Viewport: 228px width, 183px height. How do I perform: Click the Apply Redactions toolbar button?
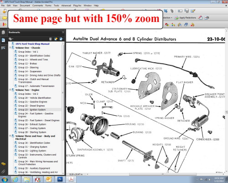(x=185, y=18)
